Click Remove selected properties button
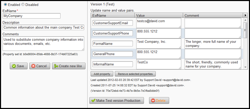 [135, 74]
